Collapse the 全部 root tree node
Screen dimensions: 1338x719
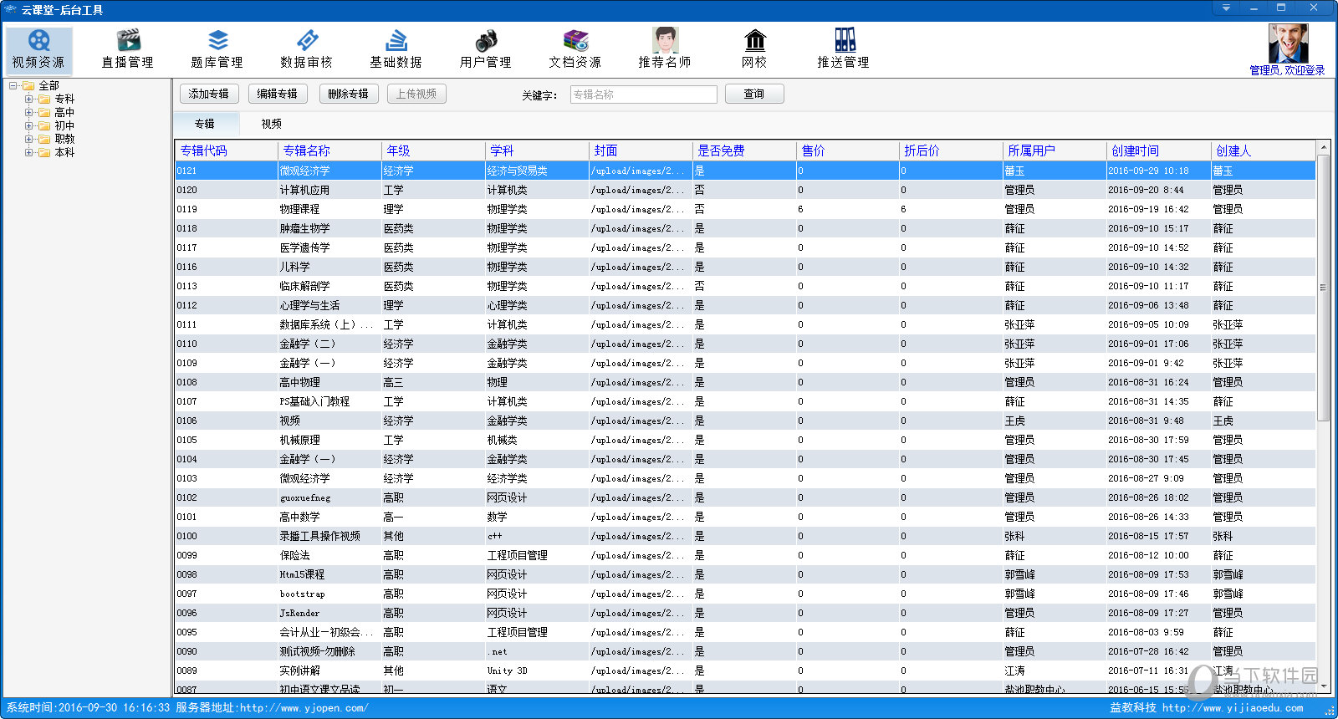point(13,85)
